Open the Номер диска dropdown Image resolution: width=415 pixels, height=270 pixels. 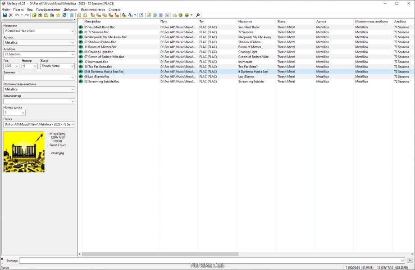tap(23, 112)
